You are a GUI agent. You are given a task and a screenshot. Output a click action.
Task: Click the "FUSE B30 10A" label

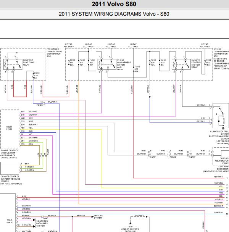pyautogui.click(x=92, y=63)
